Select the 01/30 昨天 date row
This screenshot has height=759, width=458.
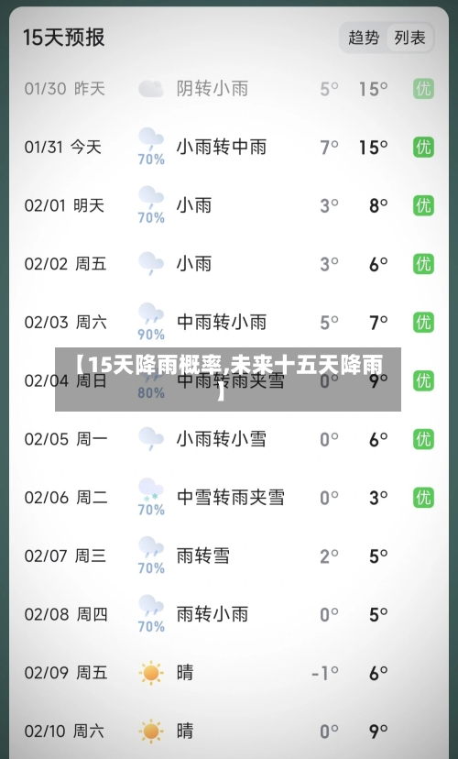click(x=229, y=89)
